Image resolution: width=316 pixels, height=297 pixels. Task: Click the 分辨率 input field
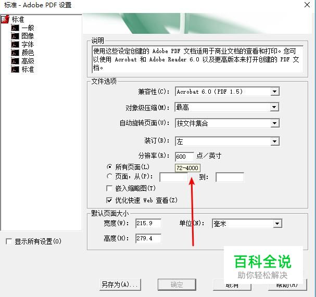(x=184, y=157)
